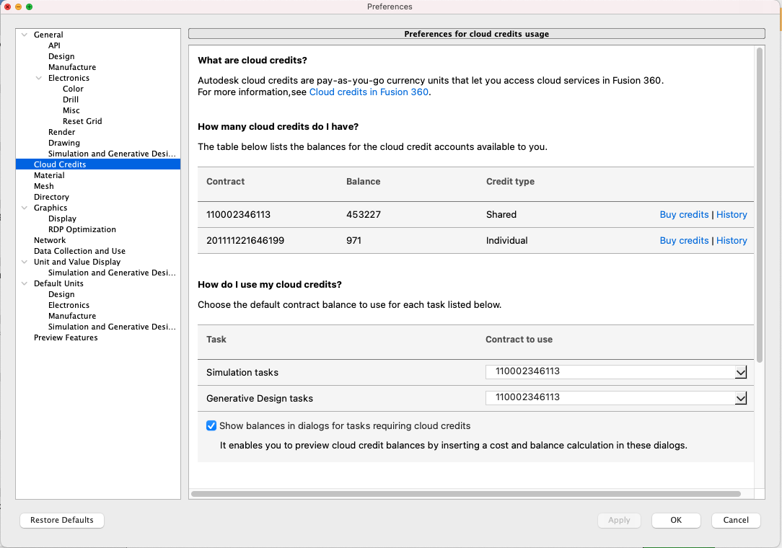Click the vertical scrollbar in credits panel
Screen dimensions: 782x548
[759, 202]
